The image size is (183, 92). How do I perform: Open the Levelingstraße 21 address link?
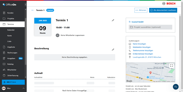click(147, 57)
